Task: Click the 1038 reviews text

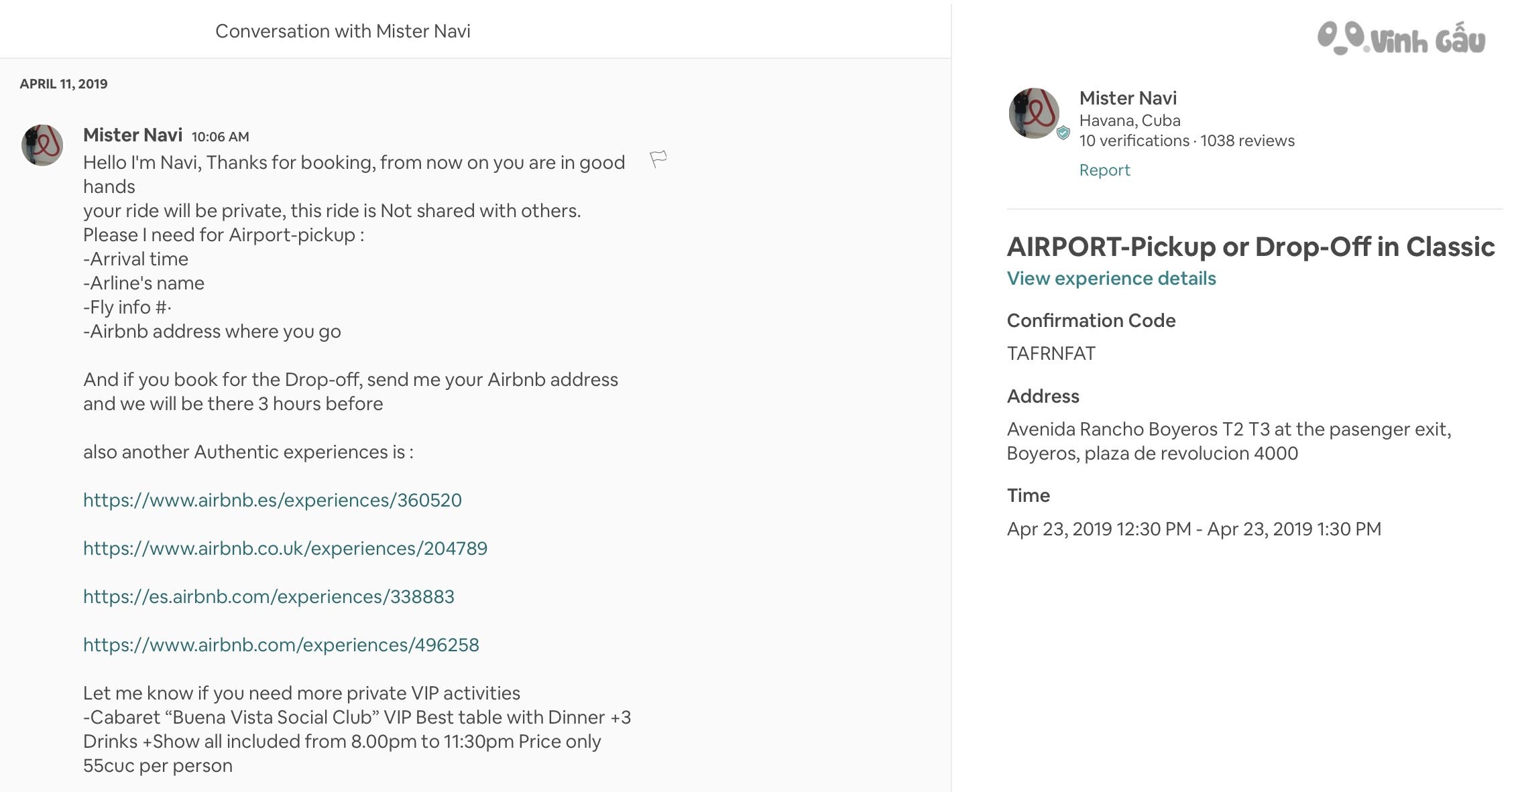Action: (1247, 141)
